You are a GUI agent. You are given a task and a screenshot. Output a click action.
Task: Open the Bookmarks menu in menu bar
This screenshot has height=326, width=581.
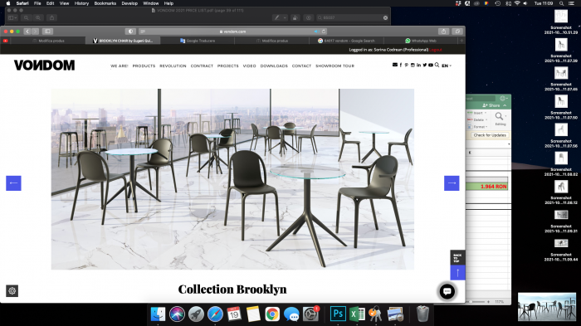pos(105,3)
